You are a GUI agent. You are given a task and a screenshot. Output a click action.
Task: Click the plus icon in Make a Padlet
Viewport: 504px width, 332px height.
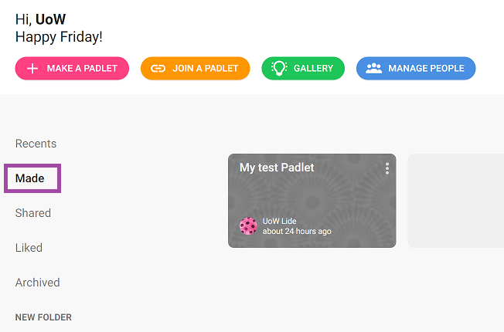pyautogui.click(x=32, y=69)
